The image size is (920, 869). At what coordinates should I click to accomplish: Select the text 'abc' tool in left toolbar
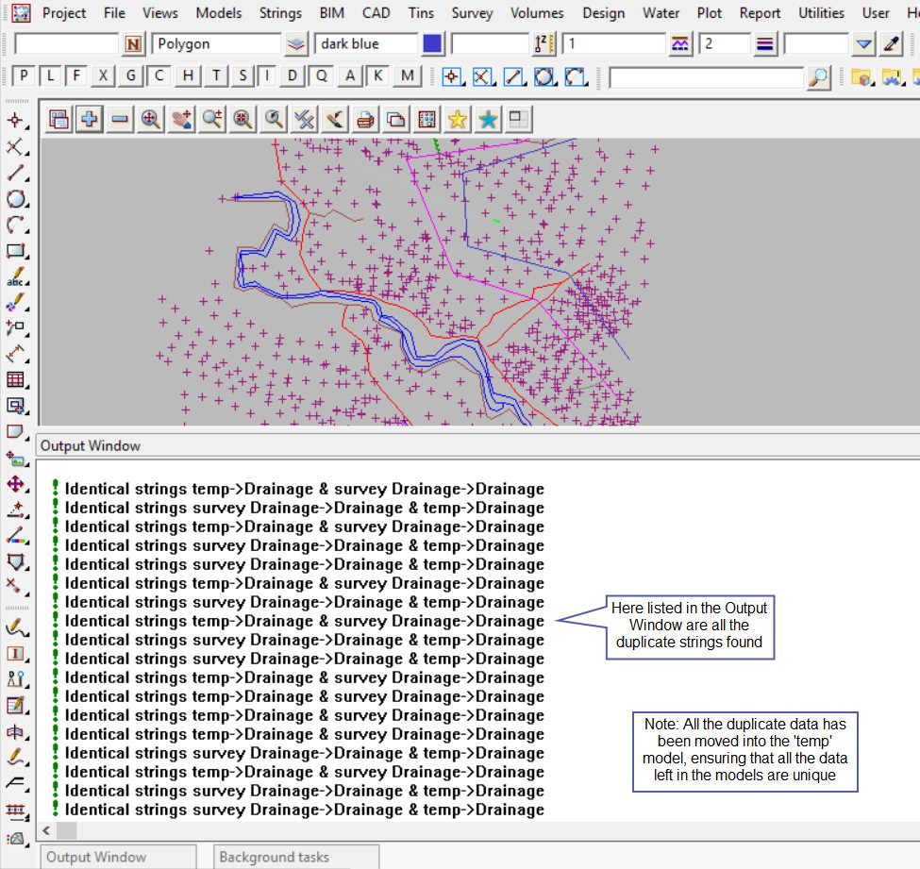pyautogui.click(x=15, y=278)
